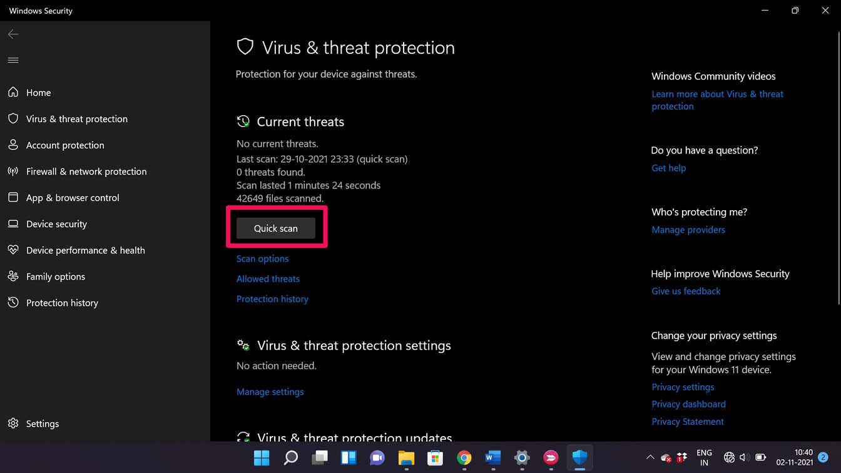841x473 pixels.
Task: Open Privacy dashboard link
Action: point(688,404)
